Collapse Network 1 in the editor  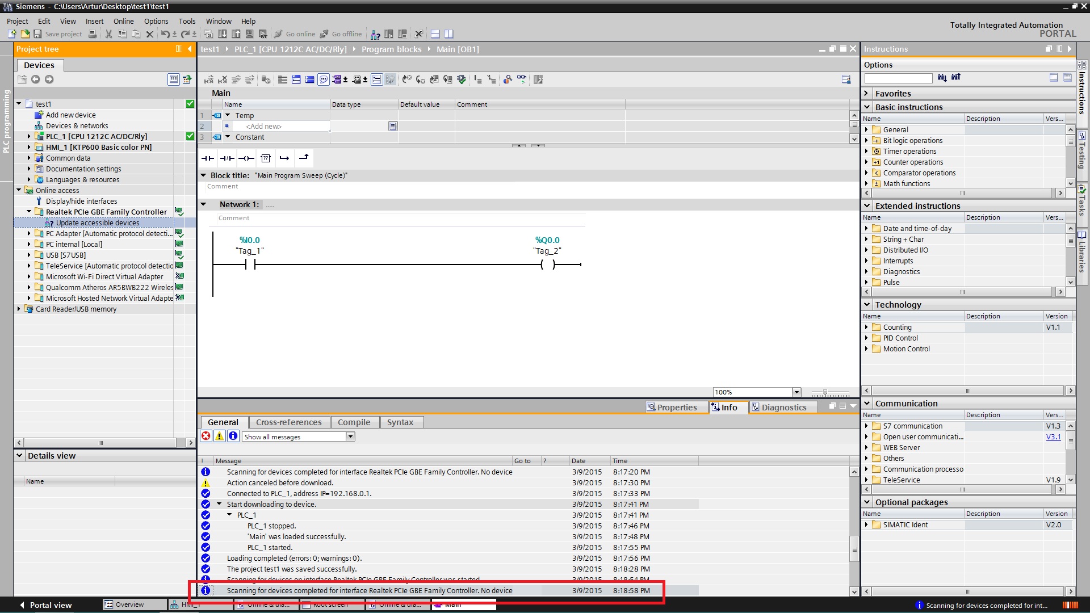click(x=203, y=204)
